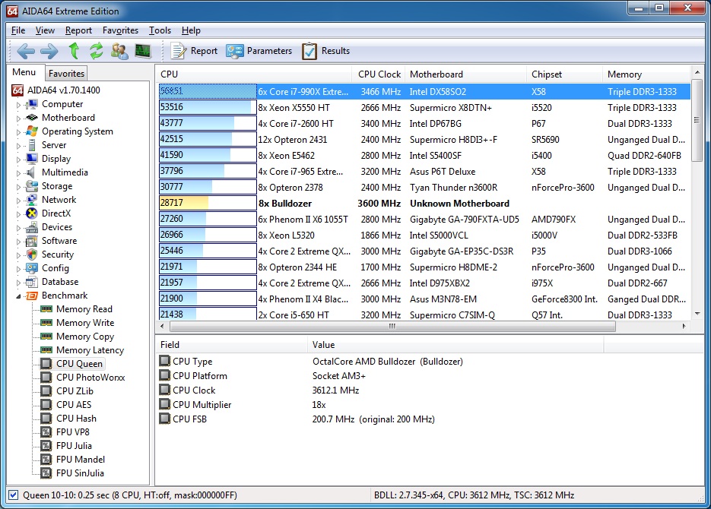The width and height of the screenshot is (711, 509).
Task: Click the Operating System icon
Action: 32,131
